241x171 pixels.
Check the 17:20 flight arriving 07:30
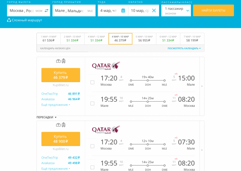92,146
